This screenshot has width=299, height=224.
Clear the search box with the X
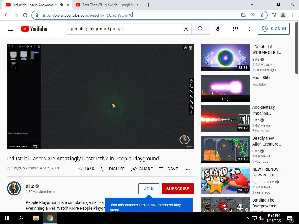[x=186, y=29]
